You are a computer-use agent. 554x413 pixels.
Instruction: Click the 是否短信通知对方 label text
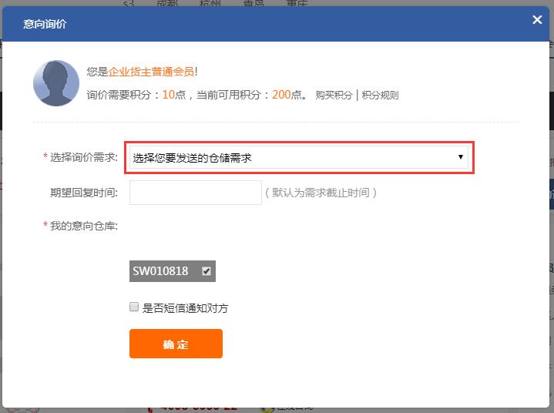(185, 308)
